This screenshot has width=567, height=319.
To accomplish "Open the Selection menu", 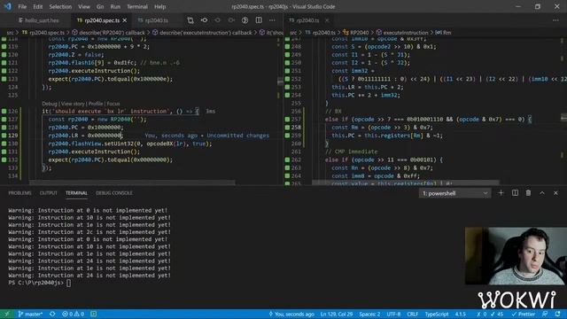I will click(60, 6).
